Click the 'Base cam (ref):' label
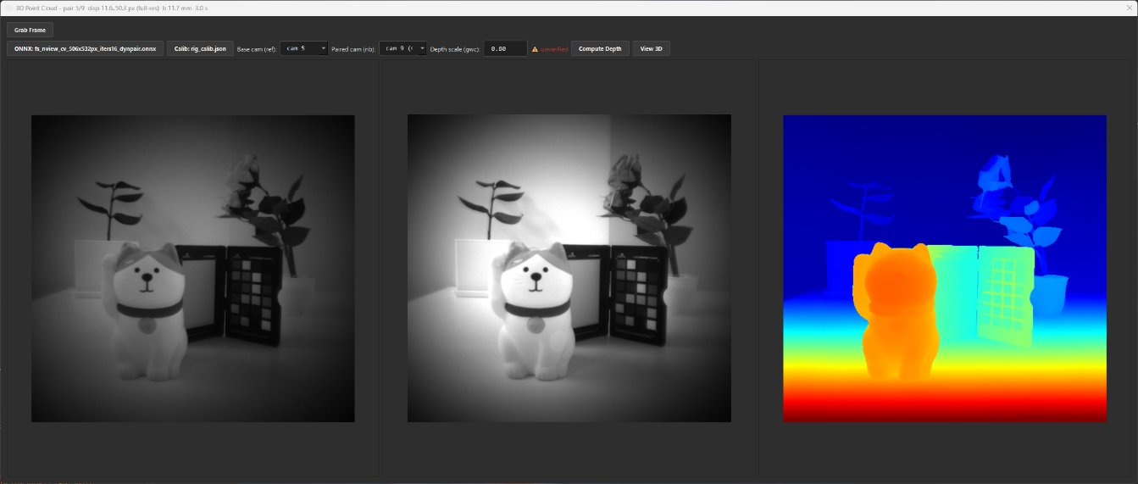The image size is (1138, 484). (x=257, y=49)
